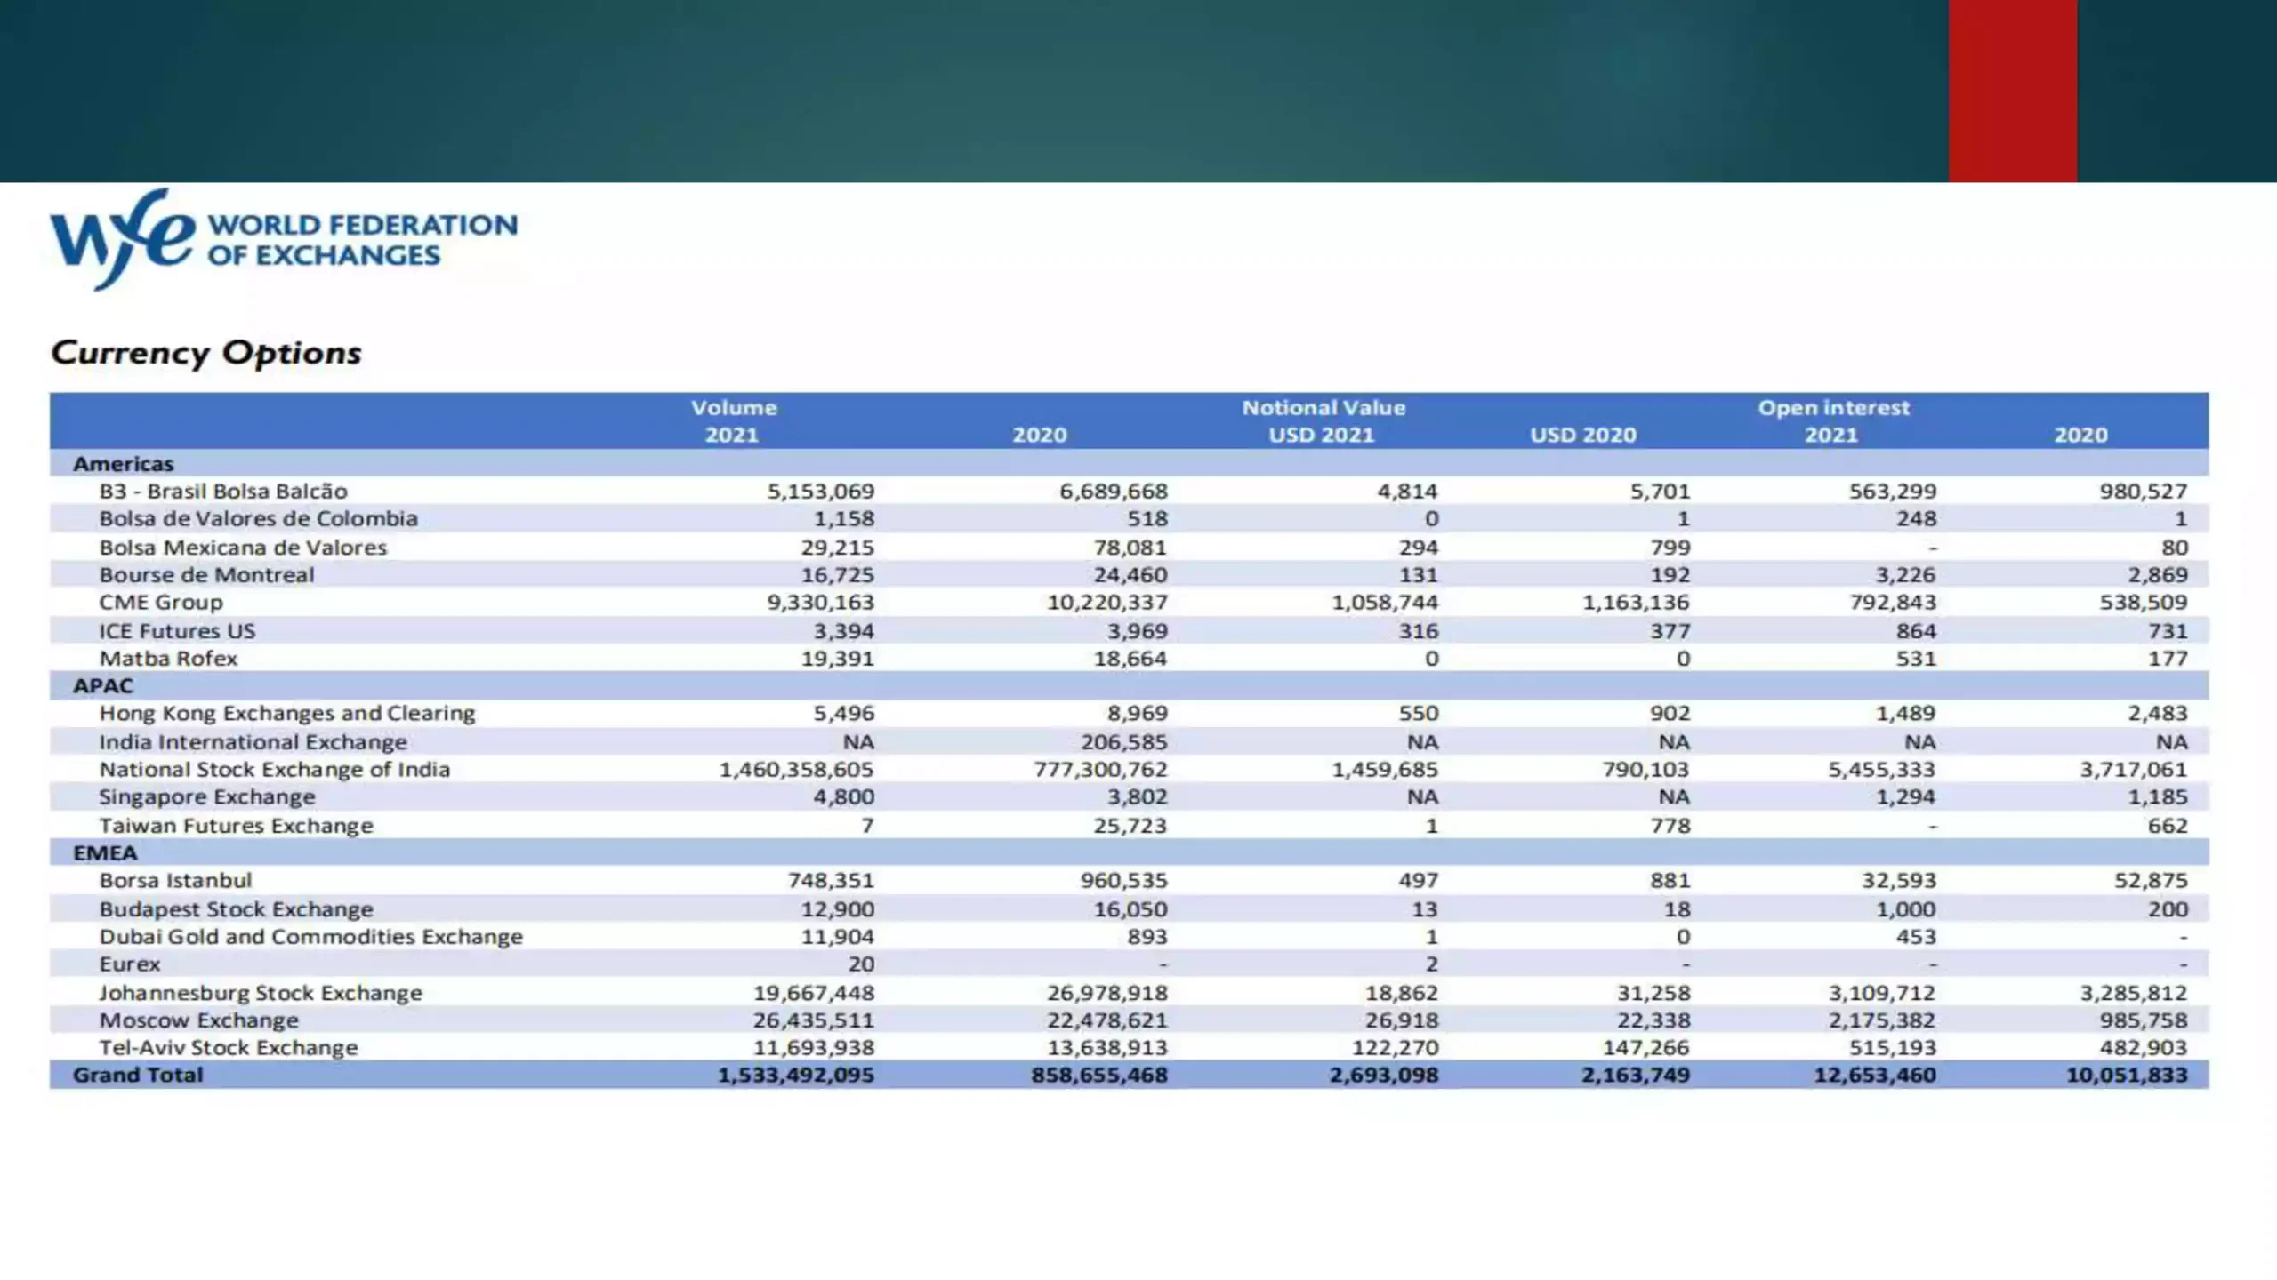Click Moscow Exchange volume 26,435,511
Image resolution: width=2277 pixels, height=1280 pixels.
click(x=814, y=1020)
